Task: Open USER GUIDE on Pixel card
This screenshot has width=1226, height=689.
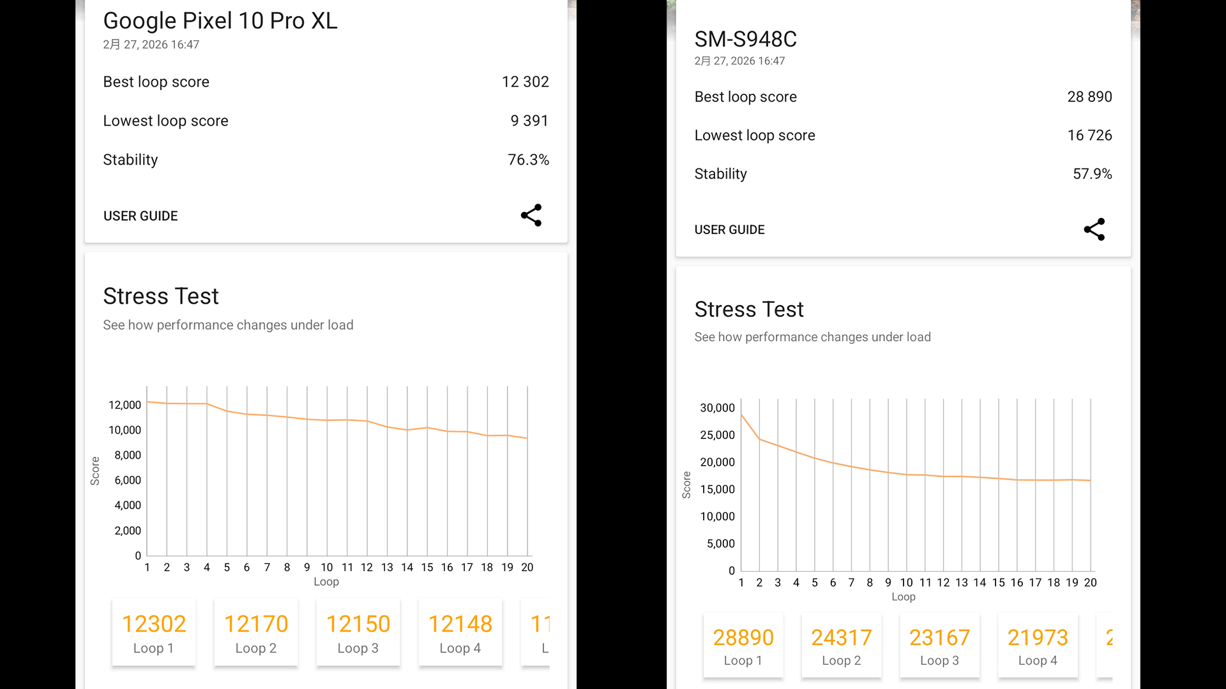Action: click(x=140, y=216)
